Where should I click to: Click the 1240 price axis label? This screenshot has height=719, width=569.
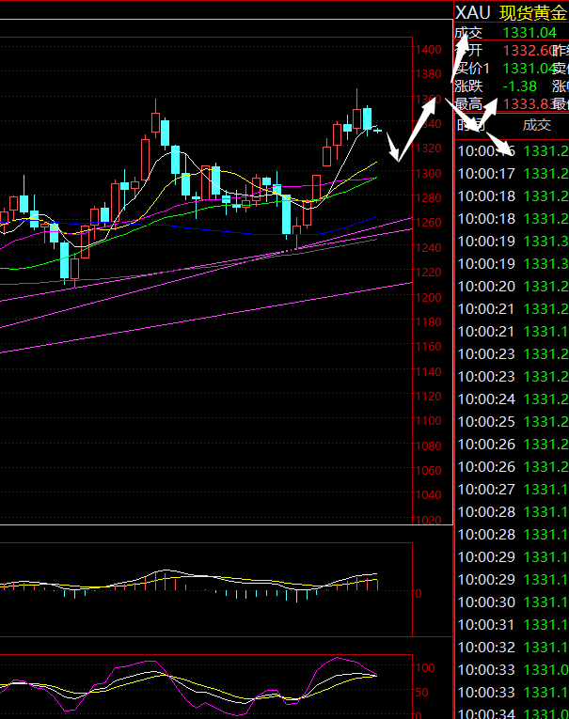428,247
